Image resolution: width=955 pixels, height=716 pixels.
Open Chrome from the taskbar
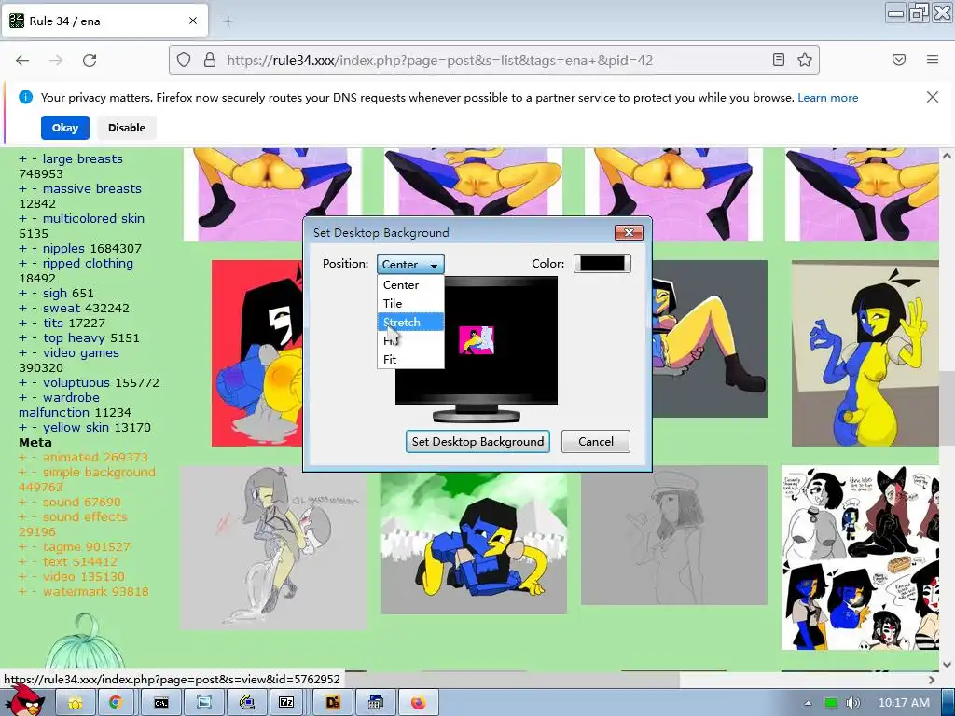click(x=115, y=703)
